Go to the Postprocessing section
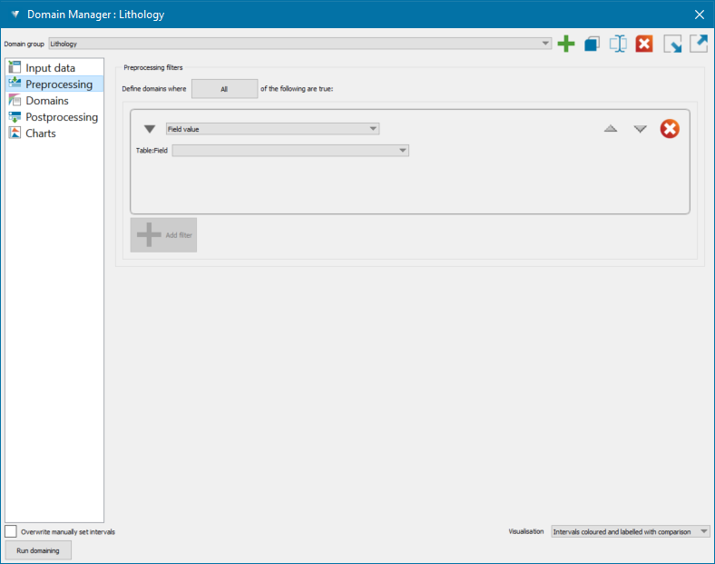Screen dimensions: 715x564 pos(54,117)
